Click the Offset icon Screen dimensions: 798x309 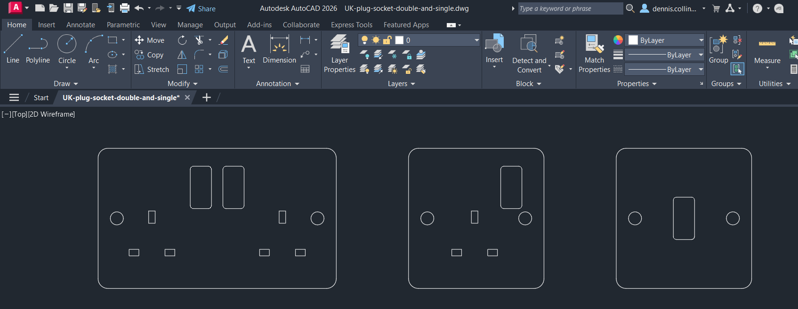(x=224, y=69)
